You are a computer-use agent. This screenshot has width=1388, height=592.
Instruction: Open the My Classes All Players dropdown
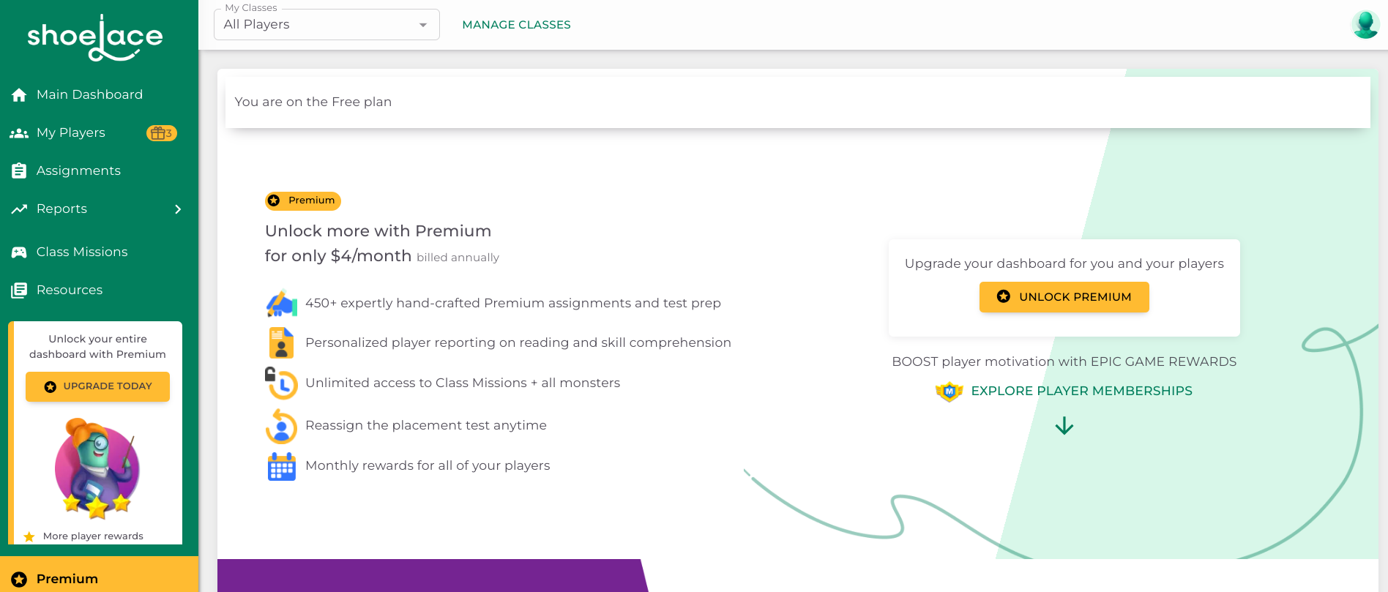click(327, 24)
